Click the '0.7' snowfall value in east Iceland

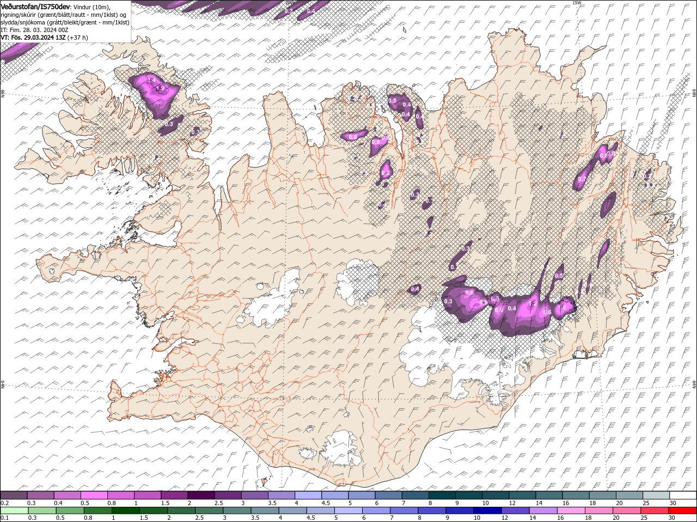[x=582, y=179]
